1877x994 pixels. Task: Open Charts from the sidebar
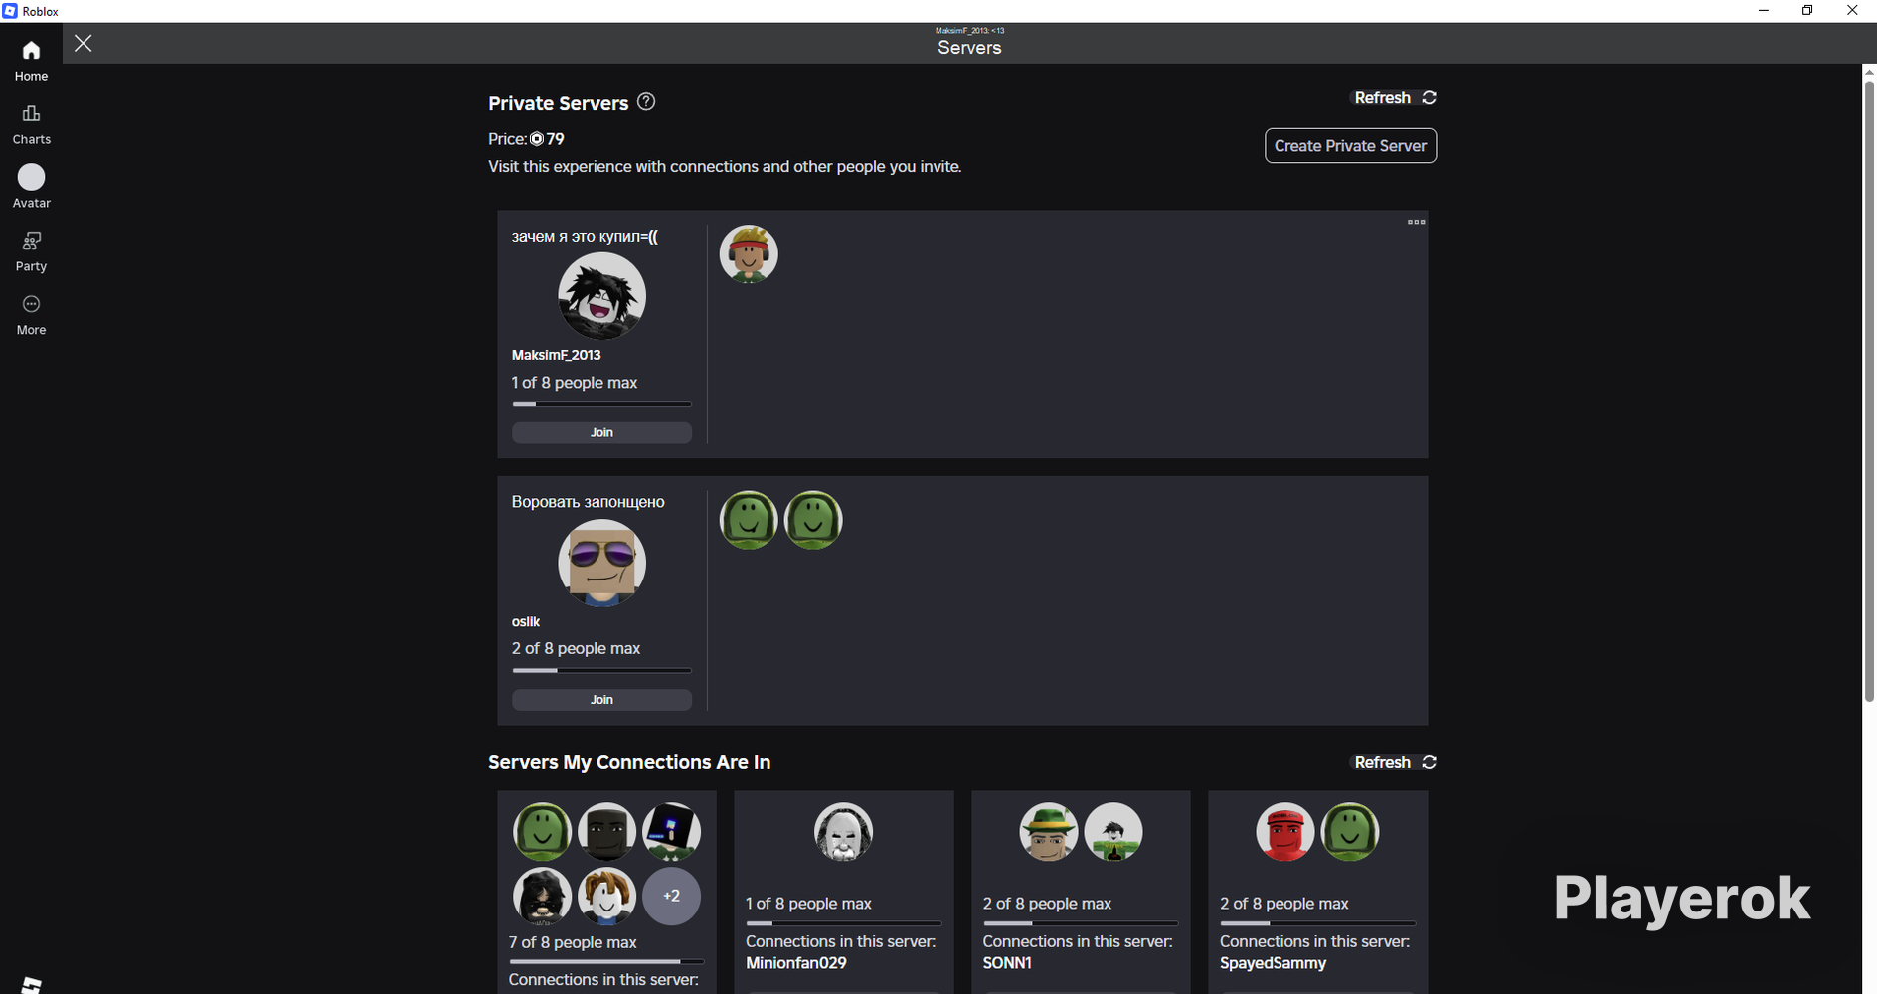pyautogui.click(x=31, y=124)
